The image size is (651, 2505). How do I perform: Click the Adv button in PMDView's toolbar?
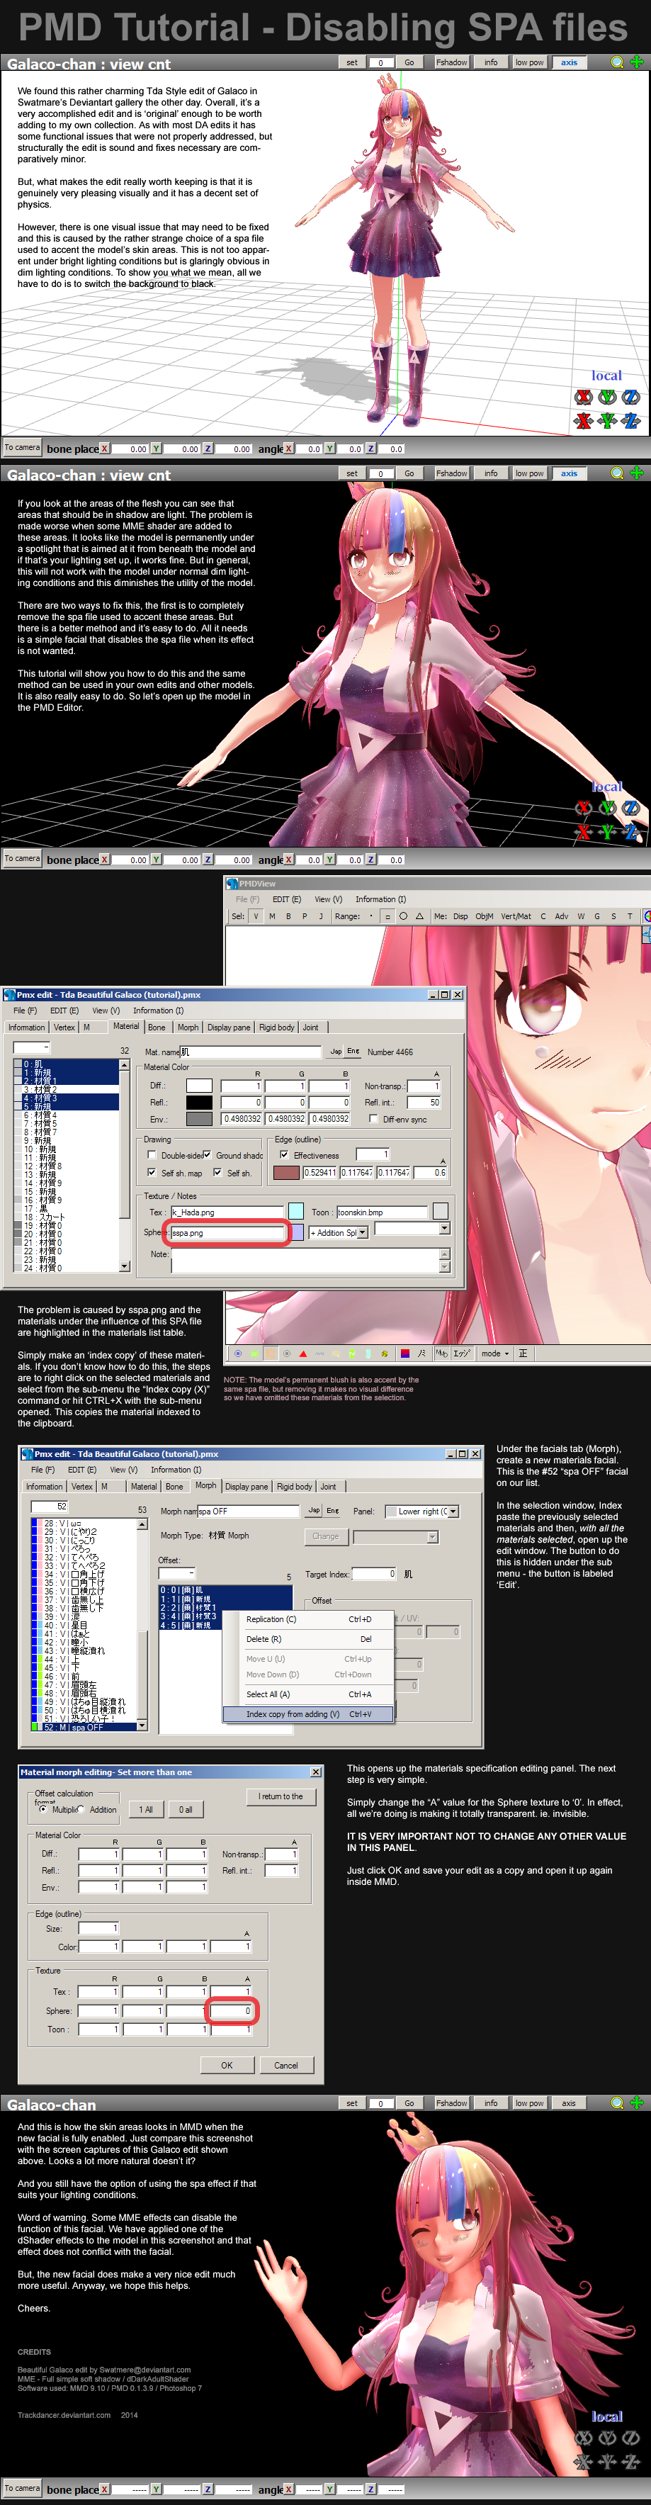point(562,915)
